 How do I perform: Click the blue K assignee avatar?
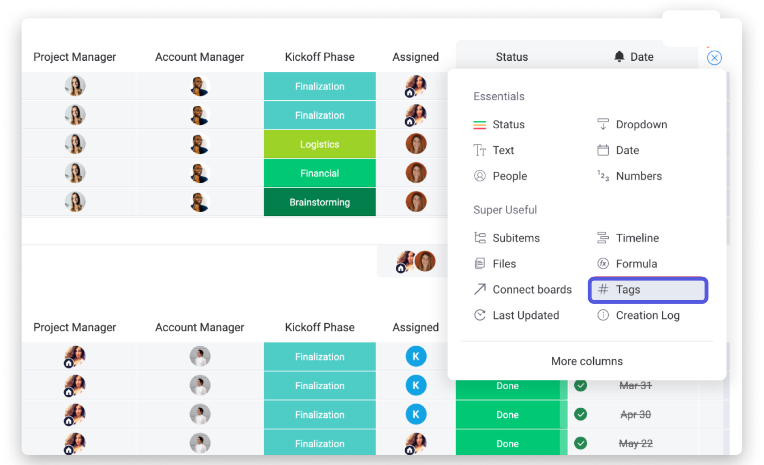[416, 356]
